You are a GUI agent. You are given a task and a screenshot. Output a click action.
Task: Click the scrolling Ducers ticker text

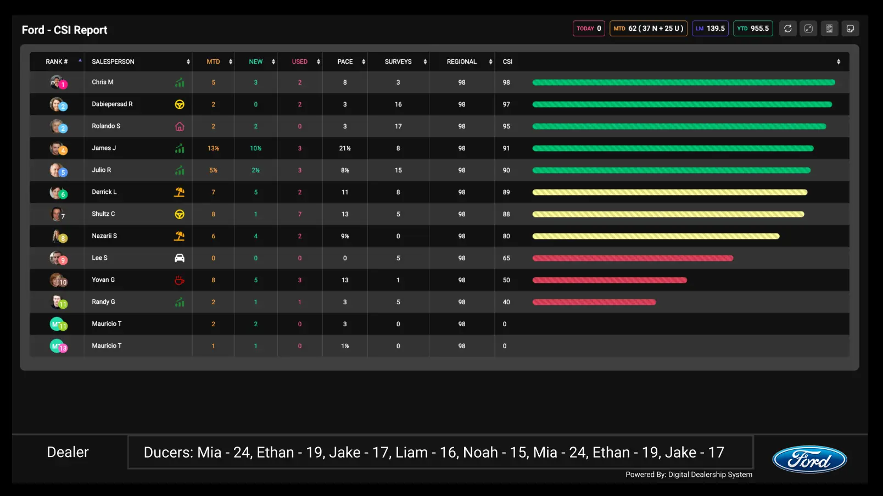434,452
